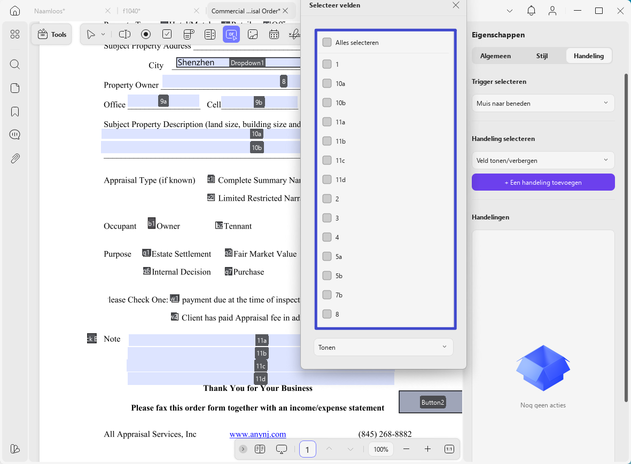Check the field 7b checkbox
The width and height of the screenshot is (631, 464).
327,295
